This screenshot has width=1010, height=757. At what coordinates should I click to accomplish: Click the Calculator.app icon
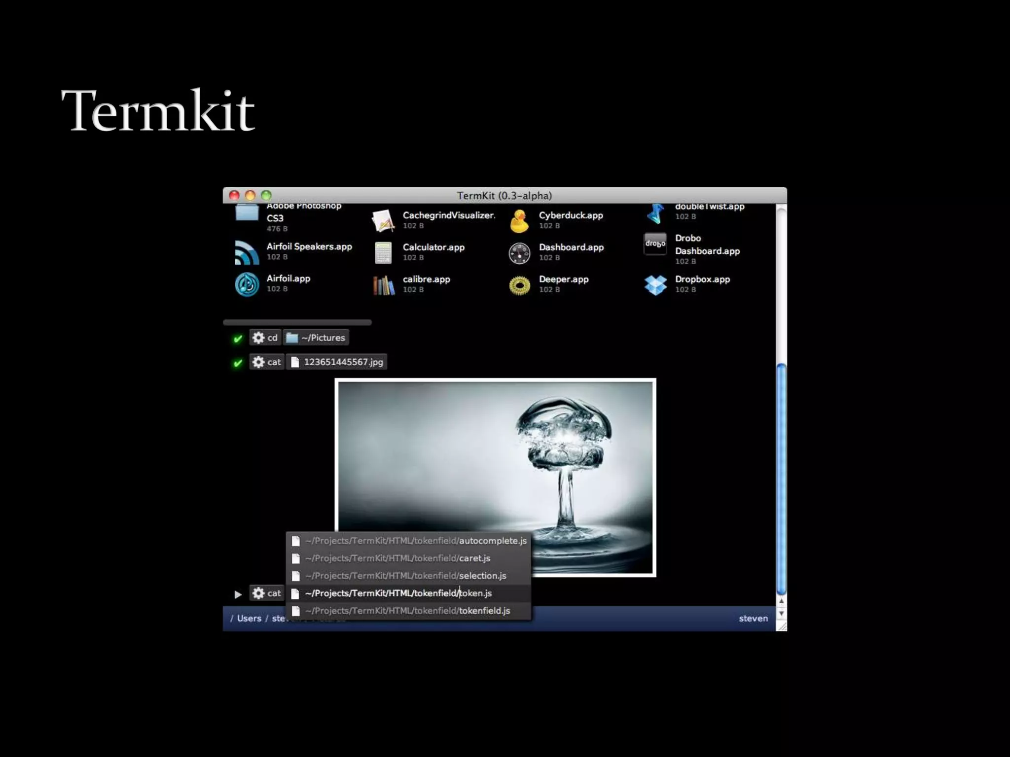pyautogui.click(x=383, y=253)
